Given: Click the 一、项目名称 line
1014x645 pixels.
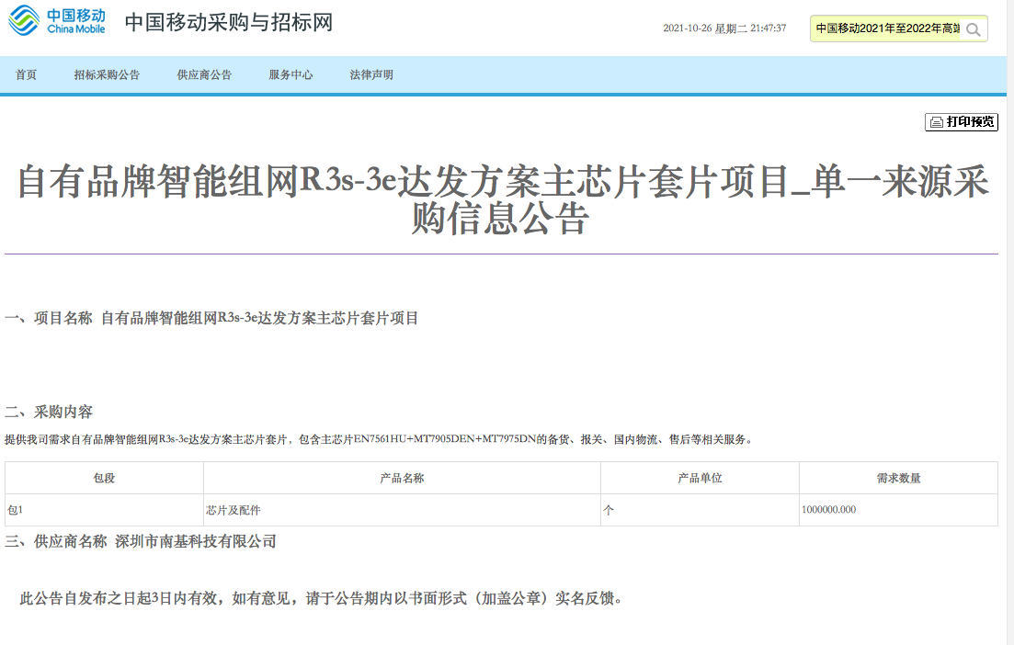Looking at the screenshot, I should 211,318.
